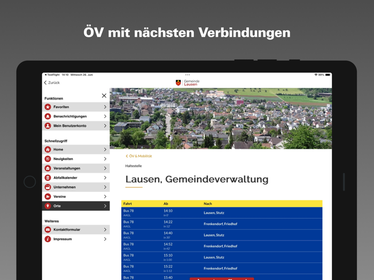This screenshot has height=280, width=374.
Task: Tap the Wi-Fi icon in status bar
Action: (x=316, y=75)
